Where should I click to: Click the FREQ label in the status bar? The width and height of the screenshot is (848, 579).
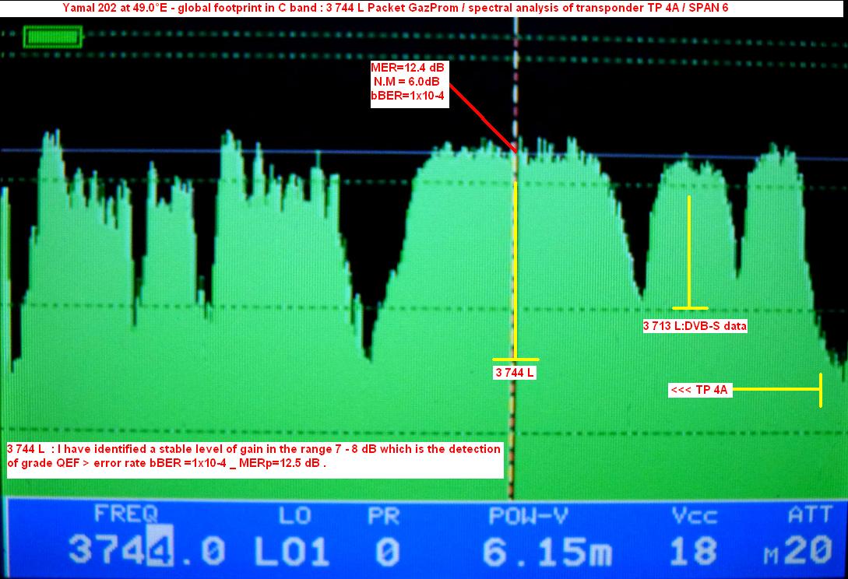[125, 514]
